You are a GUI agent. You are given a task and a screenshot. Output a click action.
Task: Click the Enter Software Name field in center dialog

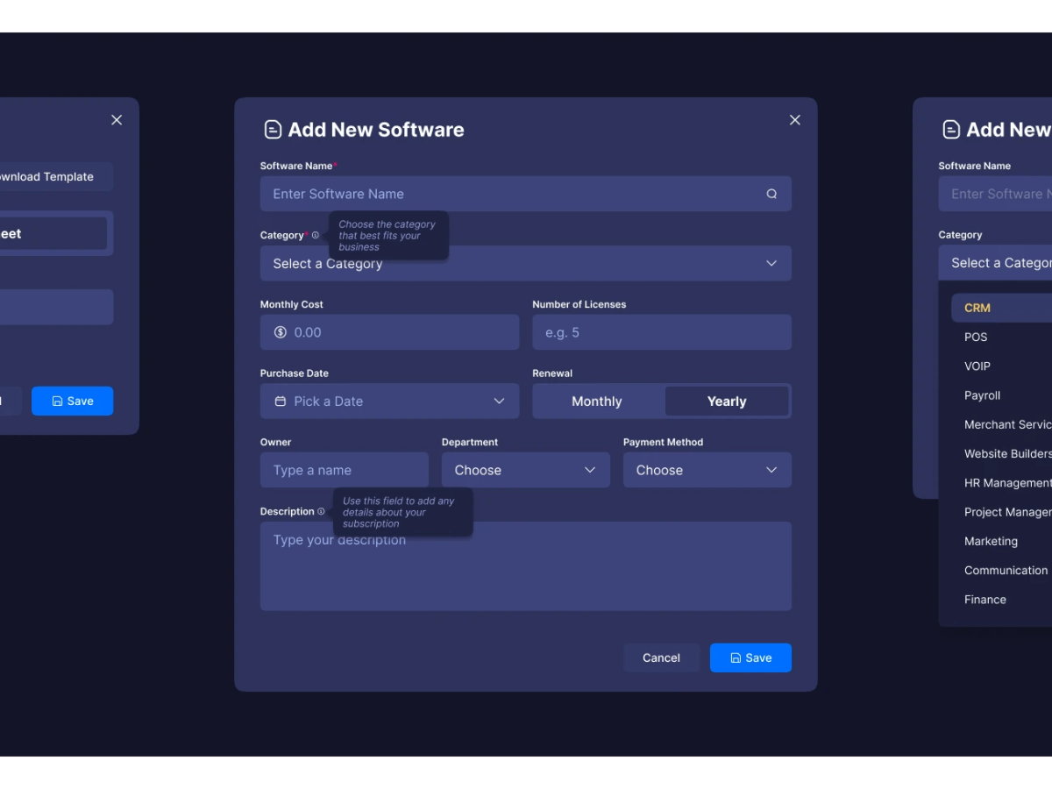526,194
